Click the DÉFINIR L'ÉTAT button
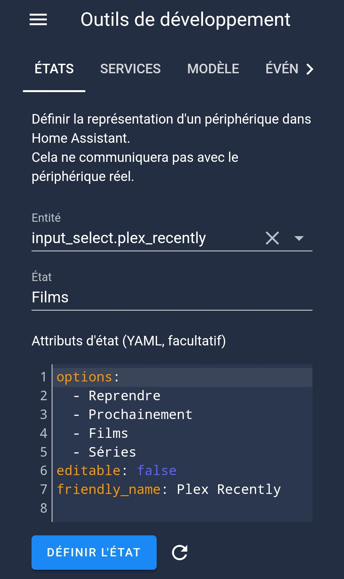 tap(94, 553)
